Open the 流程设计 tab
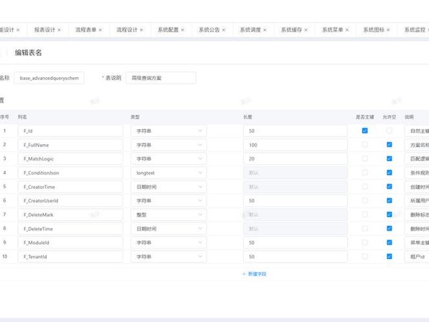The image size is (429, 322). [x=127, y=30]
